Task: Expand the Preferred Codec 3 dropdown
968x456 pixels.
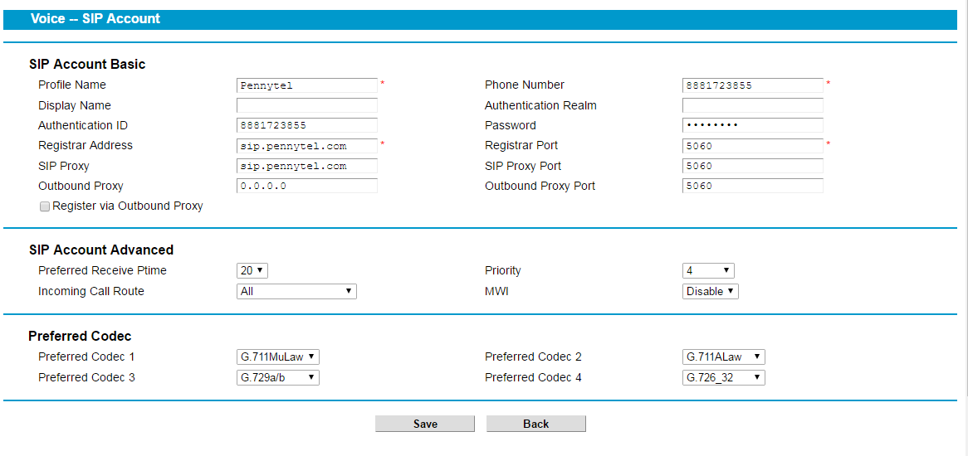Action: click(x=278, y=377)
